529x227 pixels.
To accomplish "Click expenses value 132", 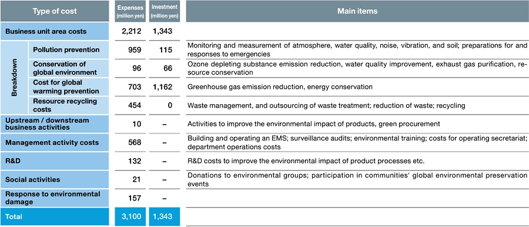I will point(135,161).
